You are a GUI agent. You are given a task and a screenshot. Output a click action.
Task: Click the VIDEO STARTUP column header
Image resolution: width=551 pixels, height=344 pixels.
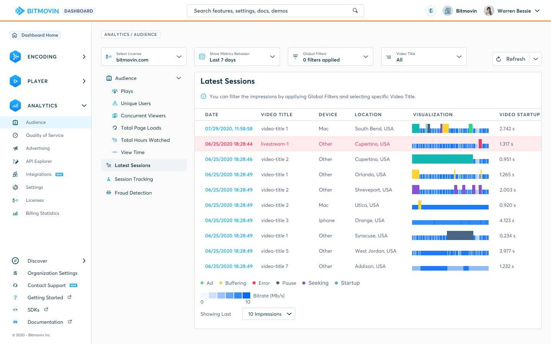pos(520,115)
